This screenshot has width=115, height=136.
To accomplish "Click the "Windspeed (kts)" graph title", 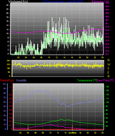I will coord(18,2).
